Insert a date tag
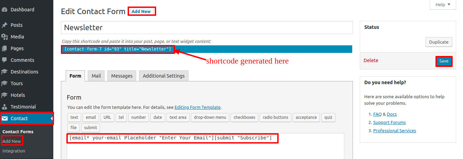Viewport: 463px width, 159px height. tap(158, 117)
